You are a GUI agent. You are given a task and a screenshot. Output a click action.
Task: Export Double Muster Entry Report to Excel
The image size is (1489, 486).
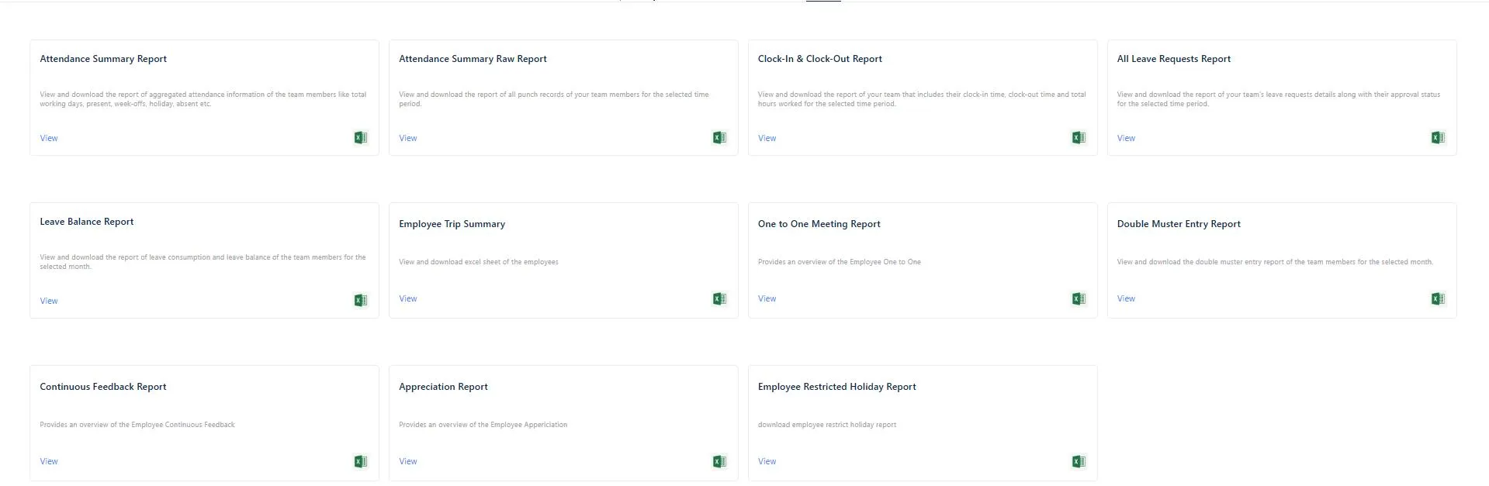point(1438,298)
